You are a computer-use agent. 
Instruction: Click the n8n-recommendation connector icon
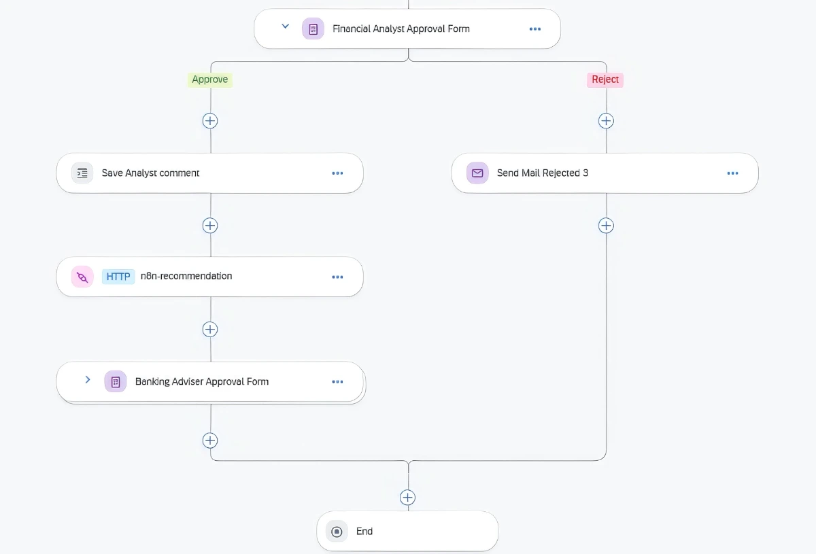(82, 277)
